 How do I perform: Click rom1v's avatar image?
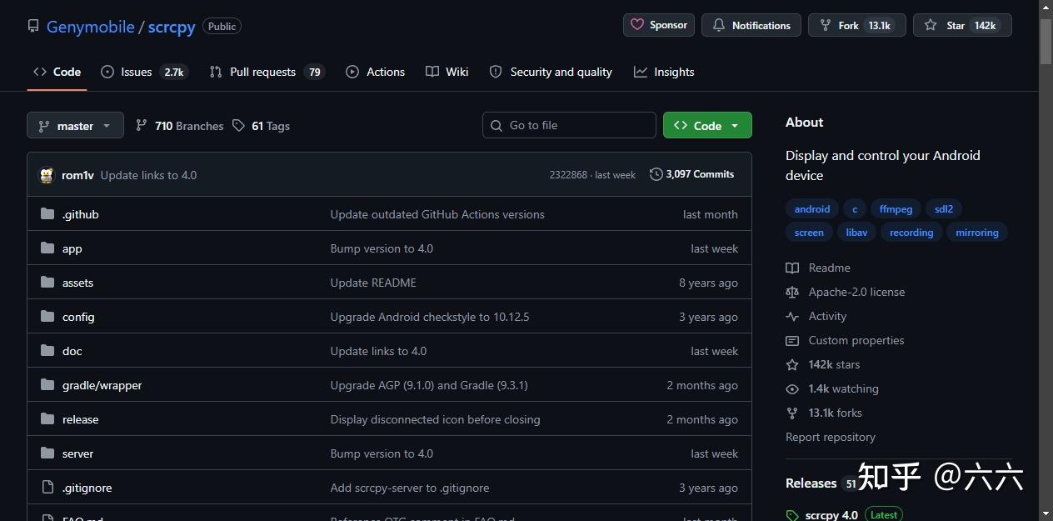point(47,175)
